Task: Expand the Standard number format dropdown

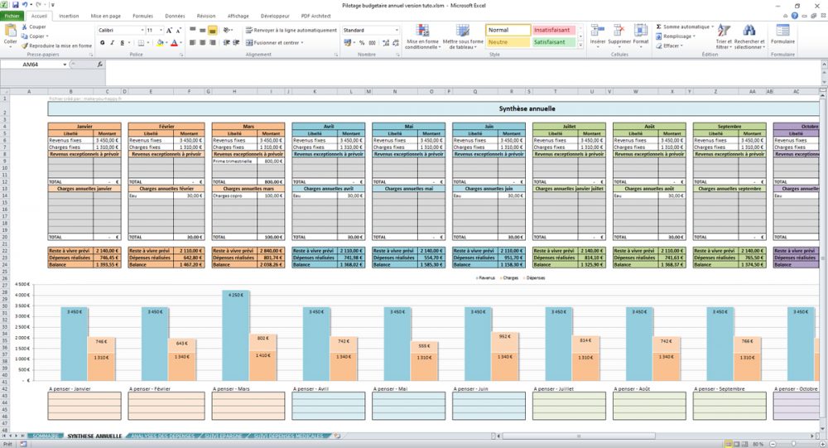Action: click(397, 30)
